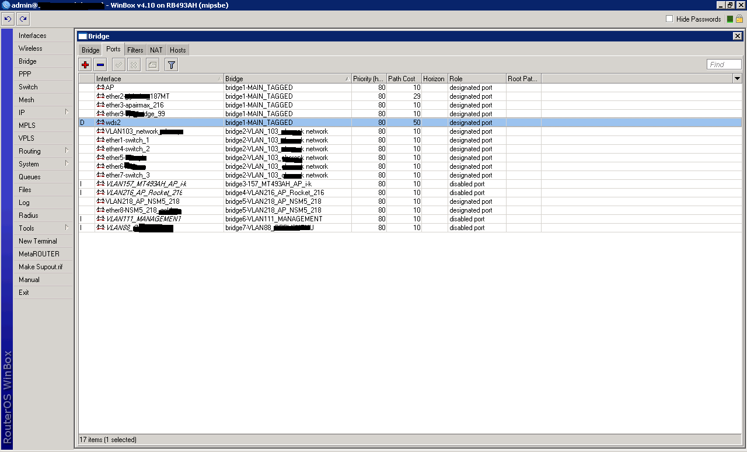Launch New Terminal from the sidebar

pyautogui.click(x=44, y=241)
